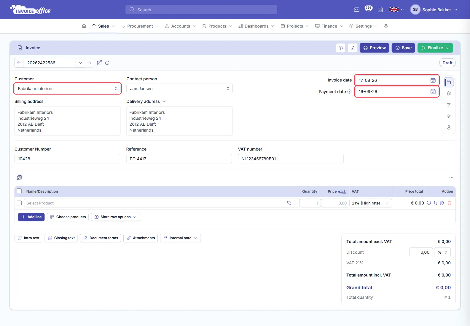Delete the invoice line with trash icon
470x326 pixels.
pos(450,203)
